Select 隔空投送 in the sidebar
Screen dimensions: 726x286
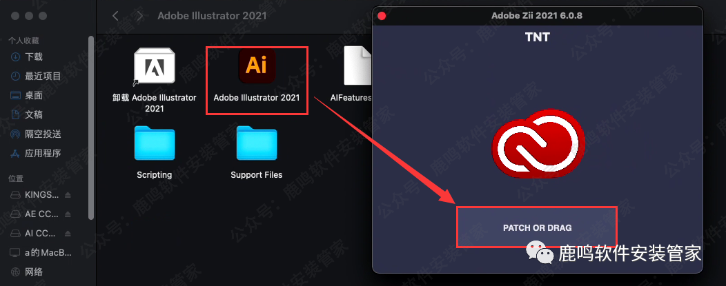[43, 134]
